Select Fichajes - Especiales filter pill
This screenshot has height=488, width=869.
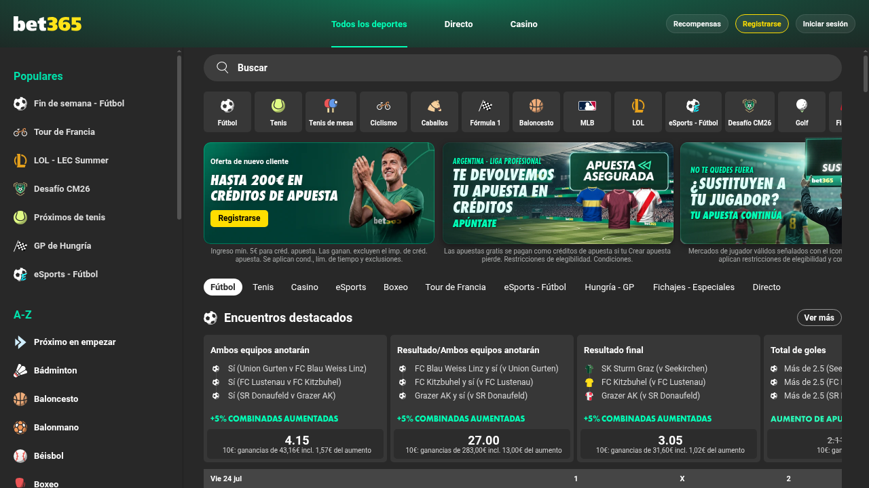point(694,287)
